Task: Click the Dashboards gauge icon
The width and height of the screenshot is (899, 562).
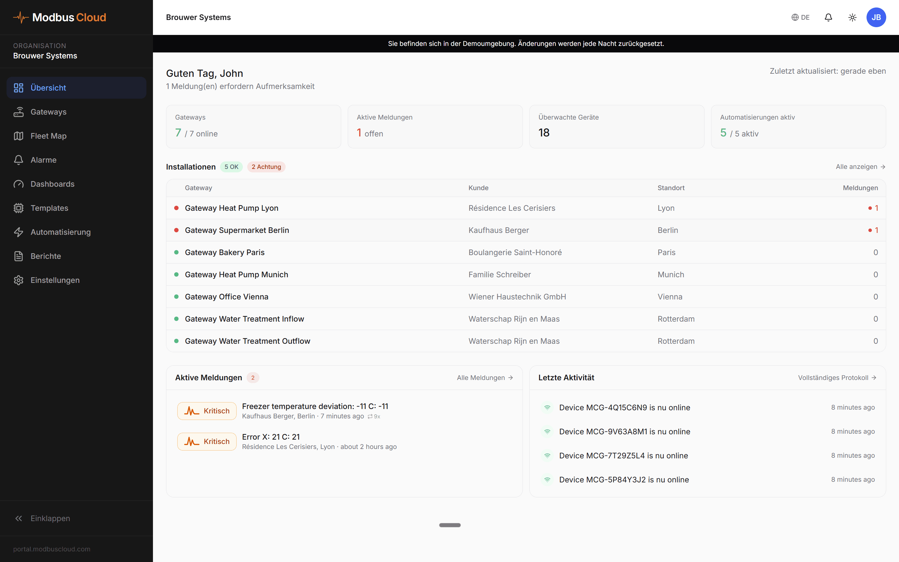Action: tap(19, 184)
